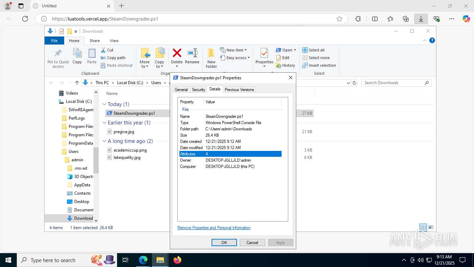Select lakequality.jpg file

(127, 157)
